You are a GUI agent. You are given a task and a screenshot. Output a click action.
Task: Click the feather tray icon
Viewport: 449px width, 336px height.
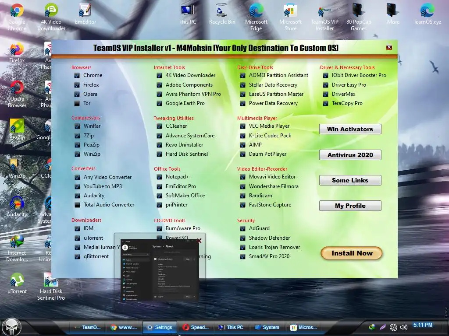pos(382,327)
